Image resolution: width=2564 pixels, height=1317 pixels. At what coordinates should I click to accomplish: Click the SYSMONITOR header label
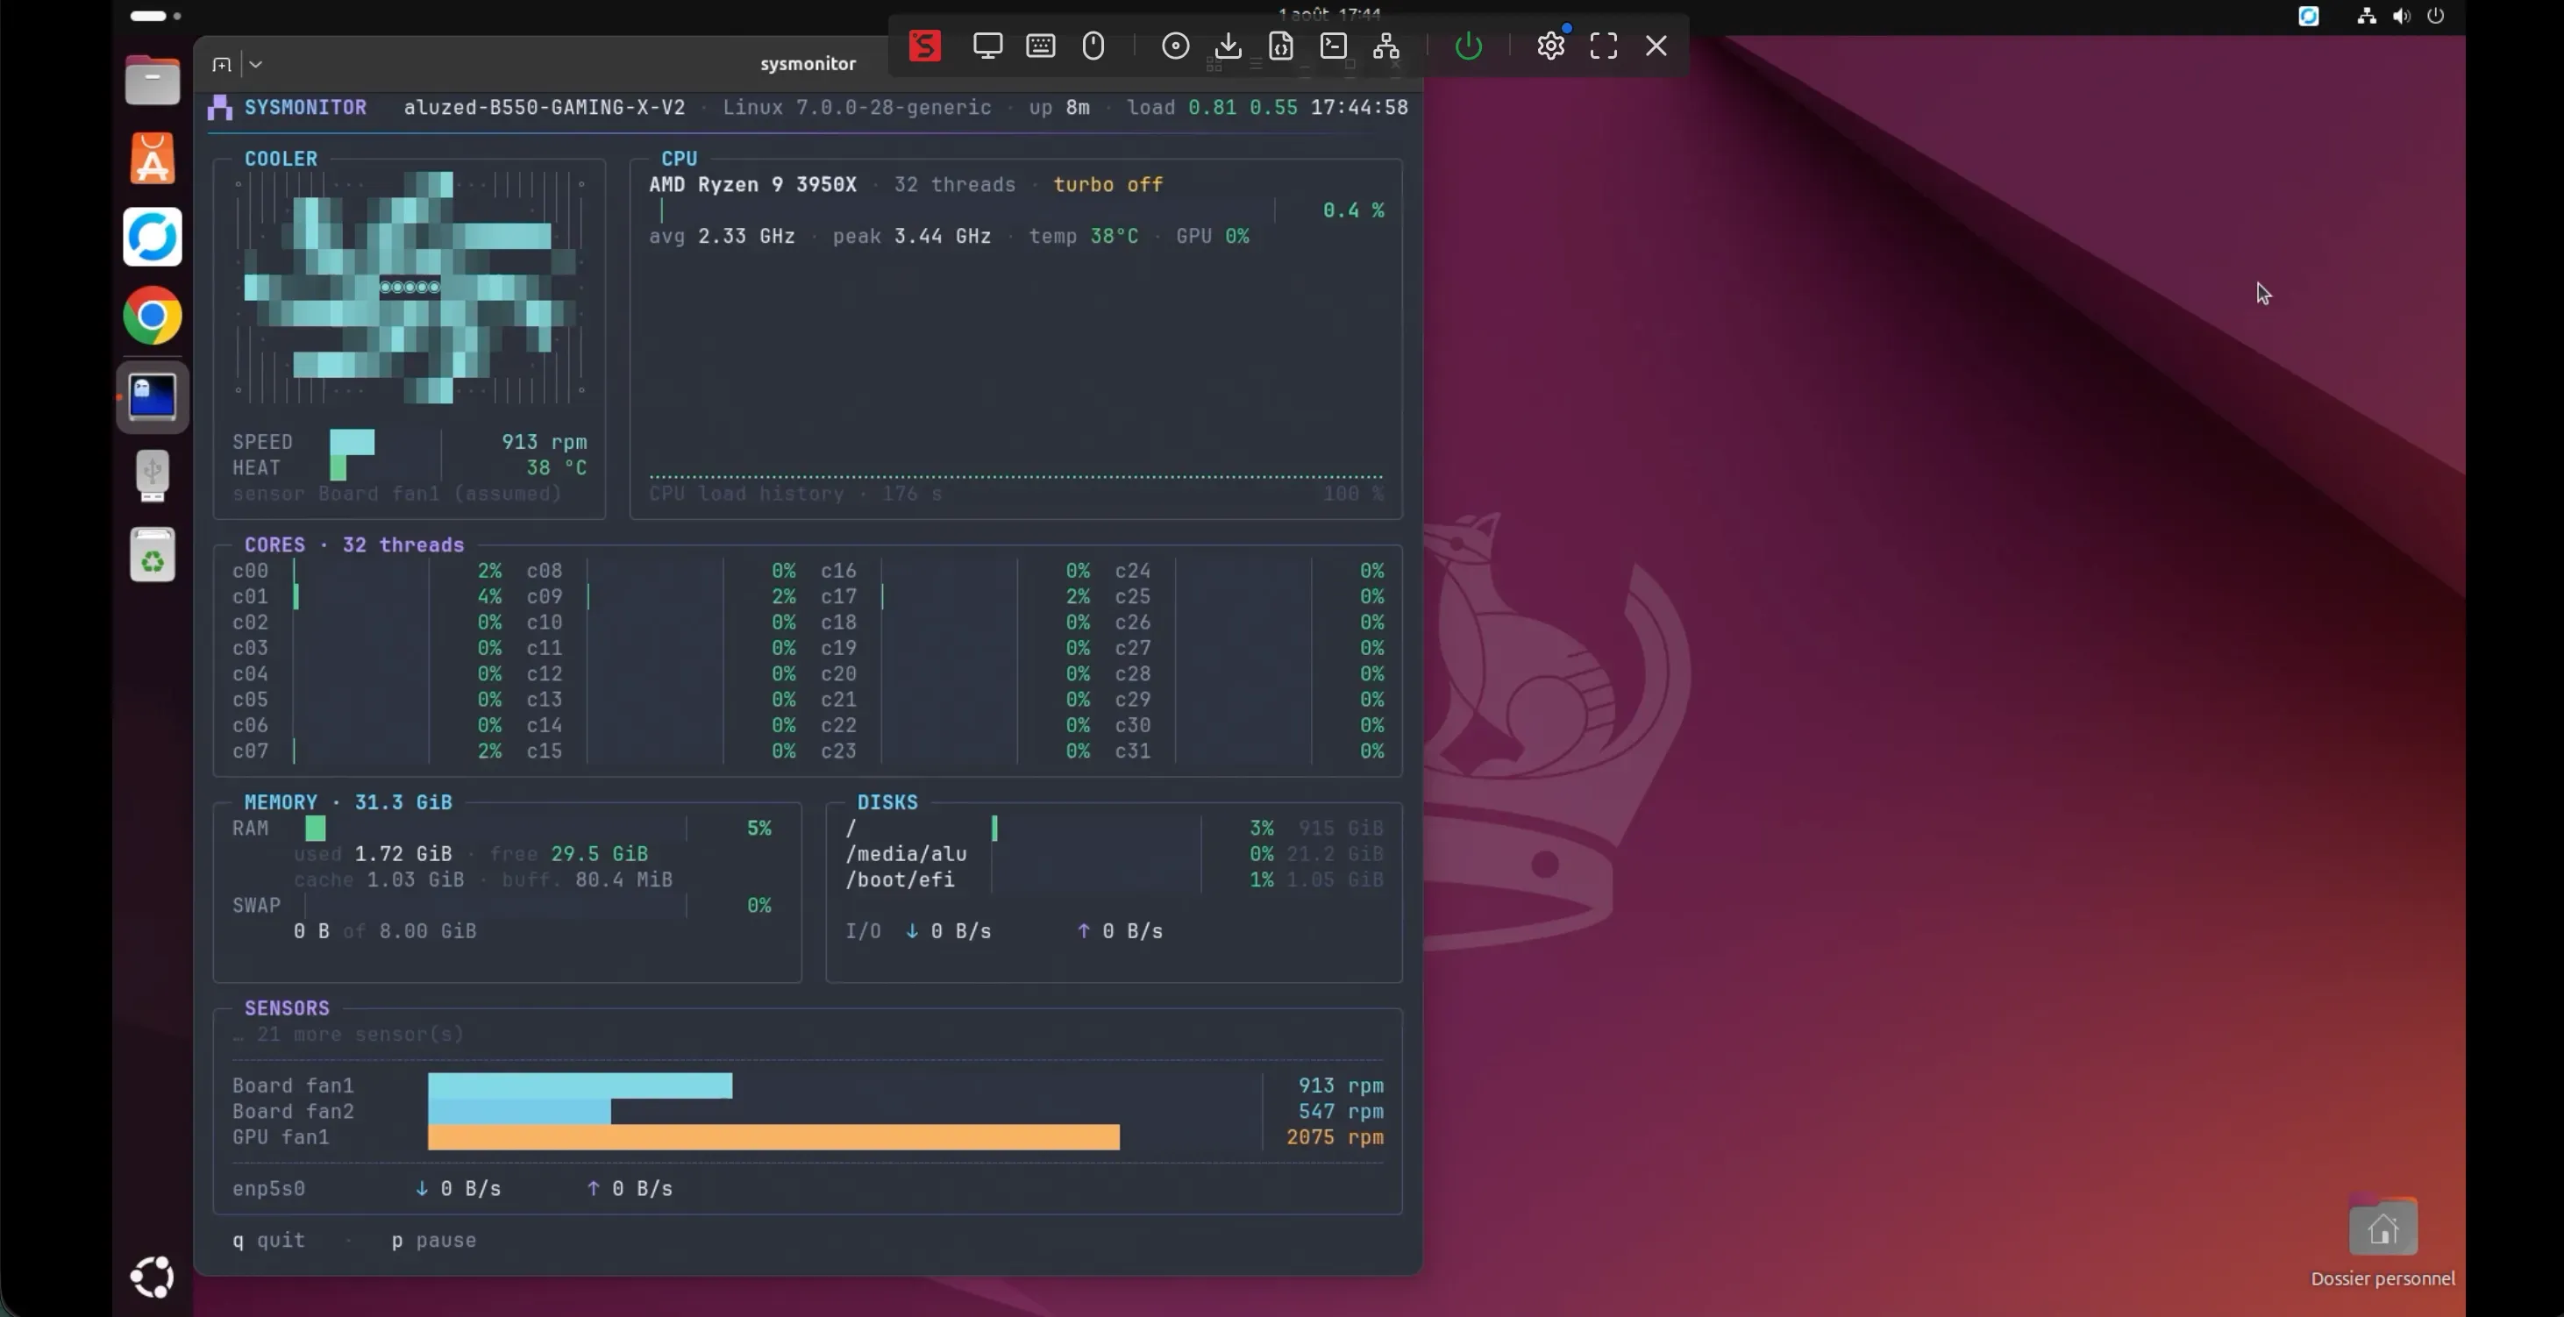(x=305, y=108)
